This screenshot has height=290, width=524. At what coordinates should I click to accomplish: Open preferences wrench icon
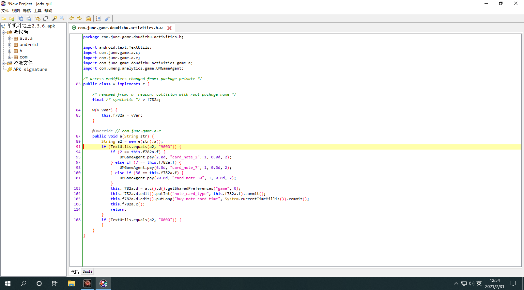point(107,18)
